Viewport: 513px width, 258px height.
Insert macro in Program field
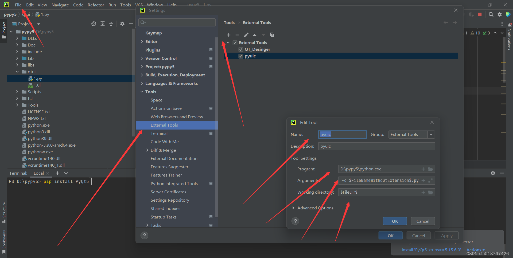pyautogui.click(x=423, y=169)
